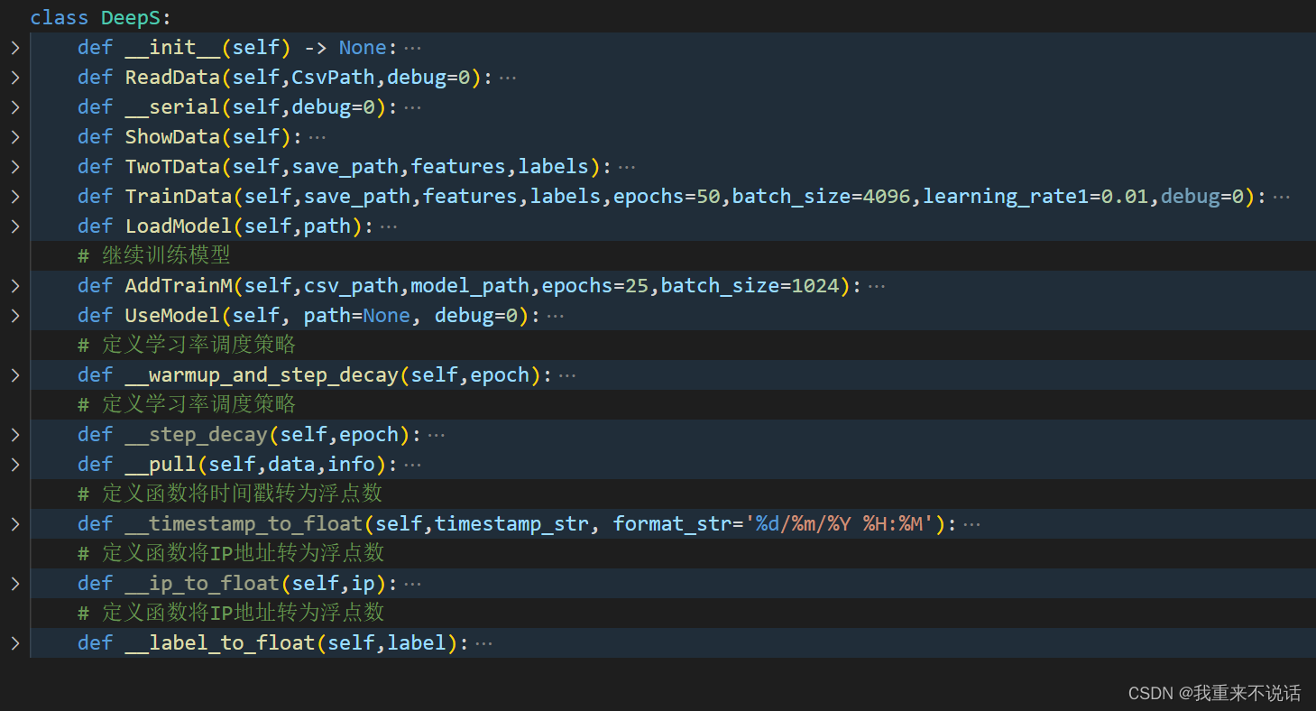The height and width of the screenshot is (711, 1316).
Task: Unfold the __step_decay method chevron
Action: 14,435
